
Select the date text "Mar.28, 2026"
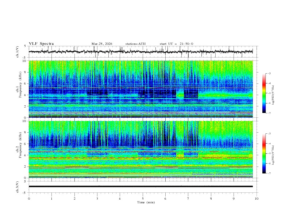[102, 44]
